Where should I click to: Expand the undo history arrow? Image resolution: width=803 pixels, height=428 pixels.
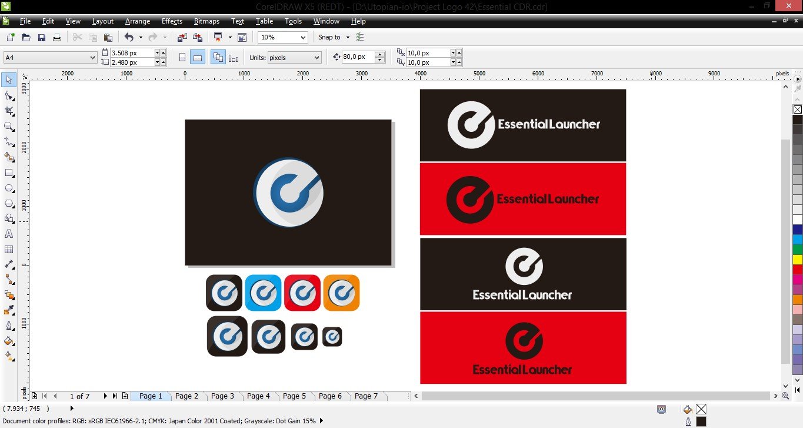141,37
